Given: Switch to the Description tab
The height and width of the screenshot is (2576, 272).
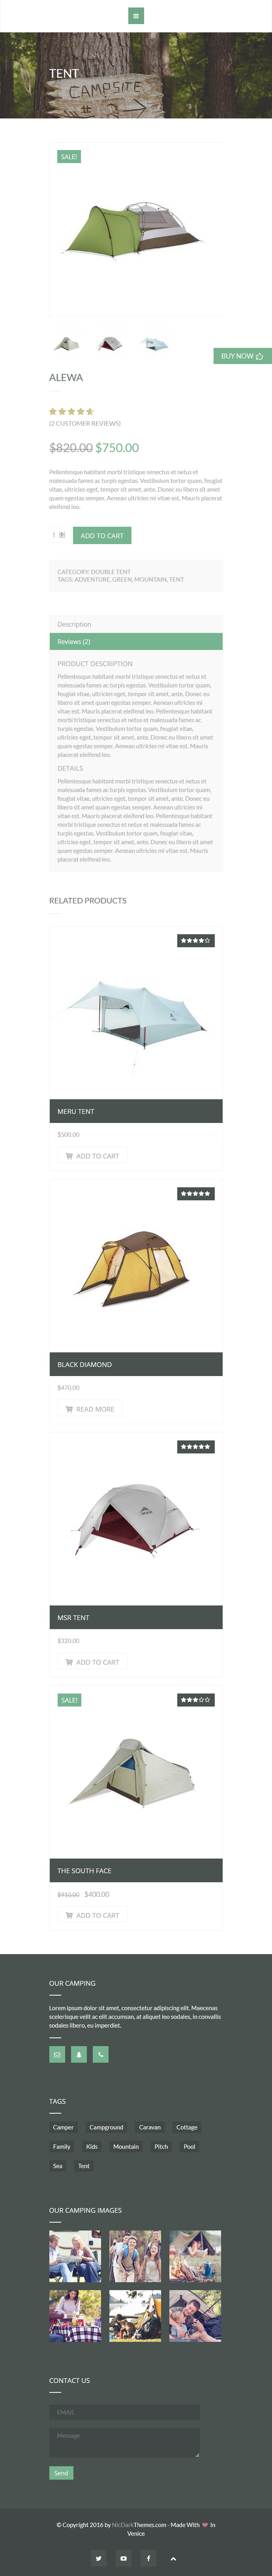Looking at the screenshot, I should click(x=136, y=624).
